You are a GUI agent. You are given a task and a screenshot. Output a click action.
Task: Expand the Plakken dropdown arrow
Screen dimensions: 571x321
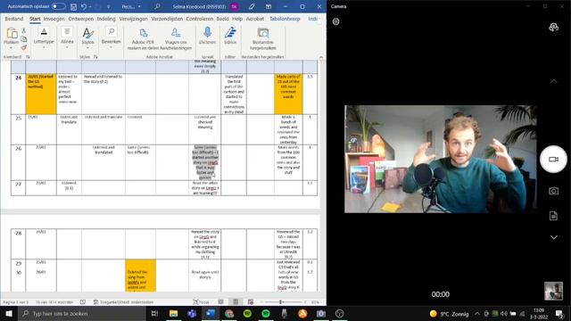tap(12, 48)
